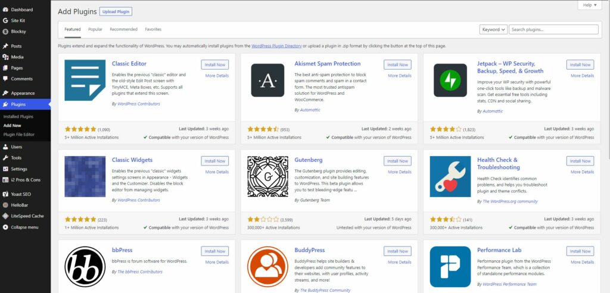Click the Users person icon
610x293 pixels.
(x=5, y=146)
